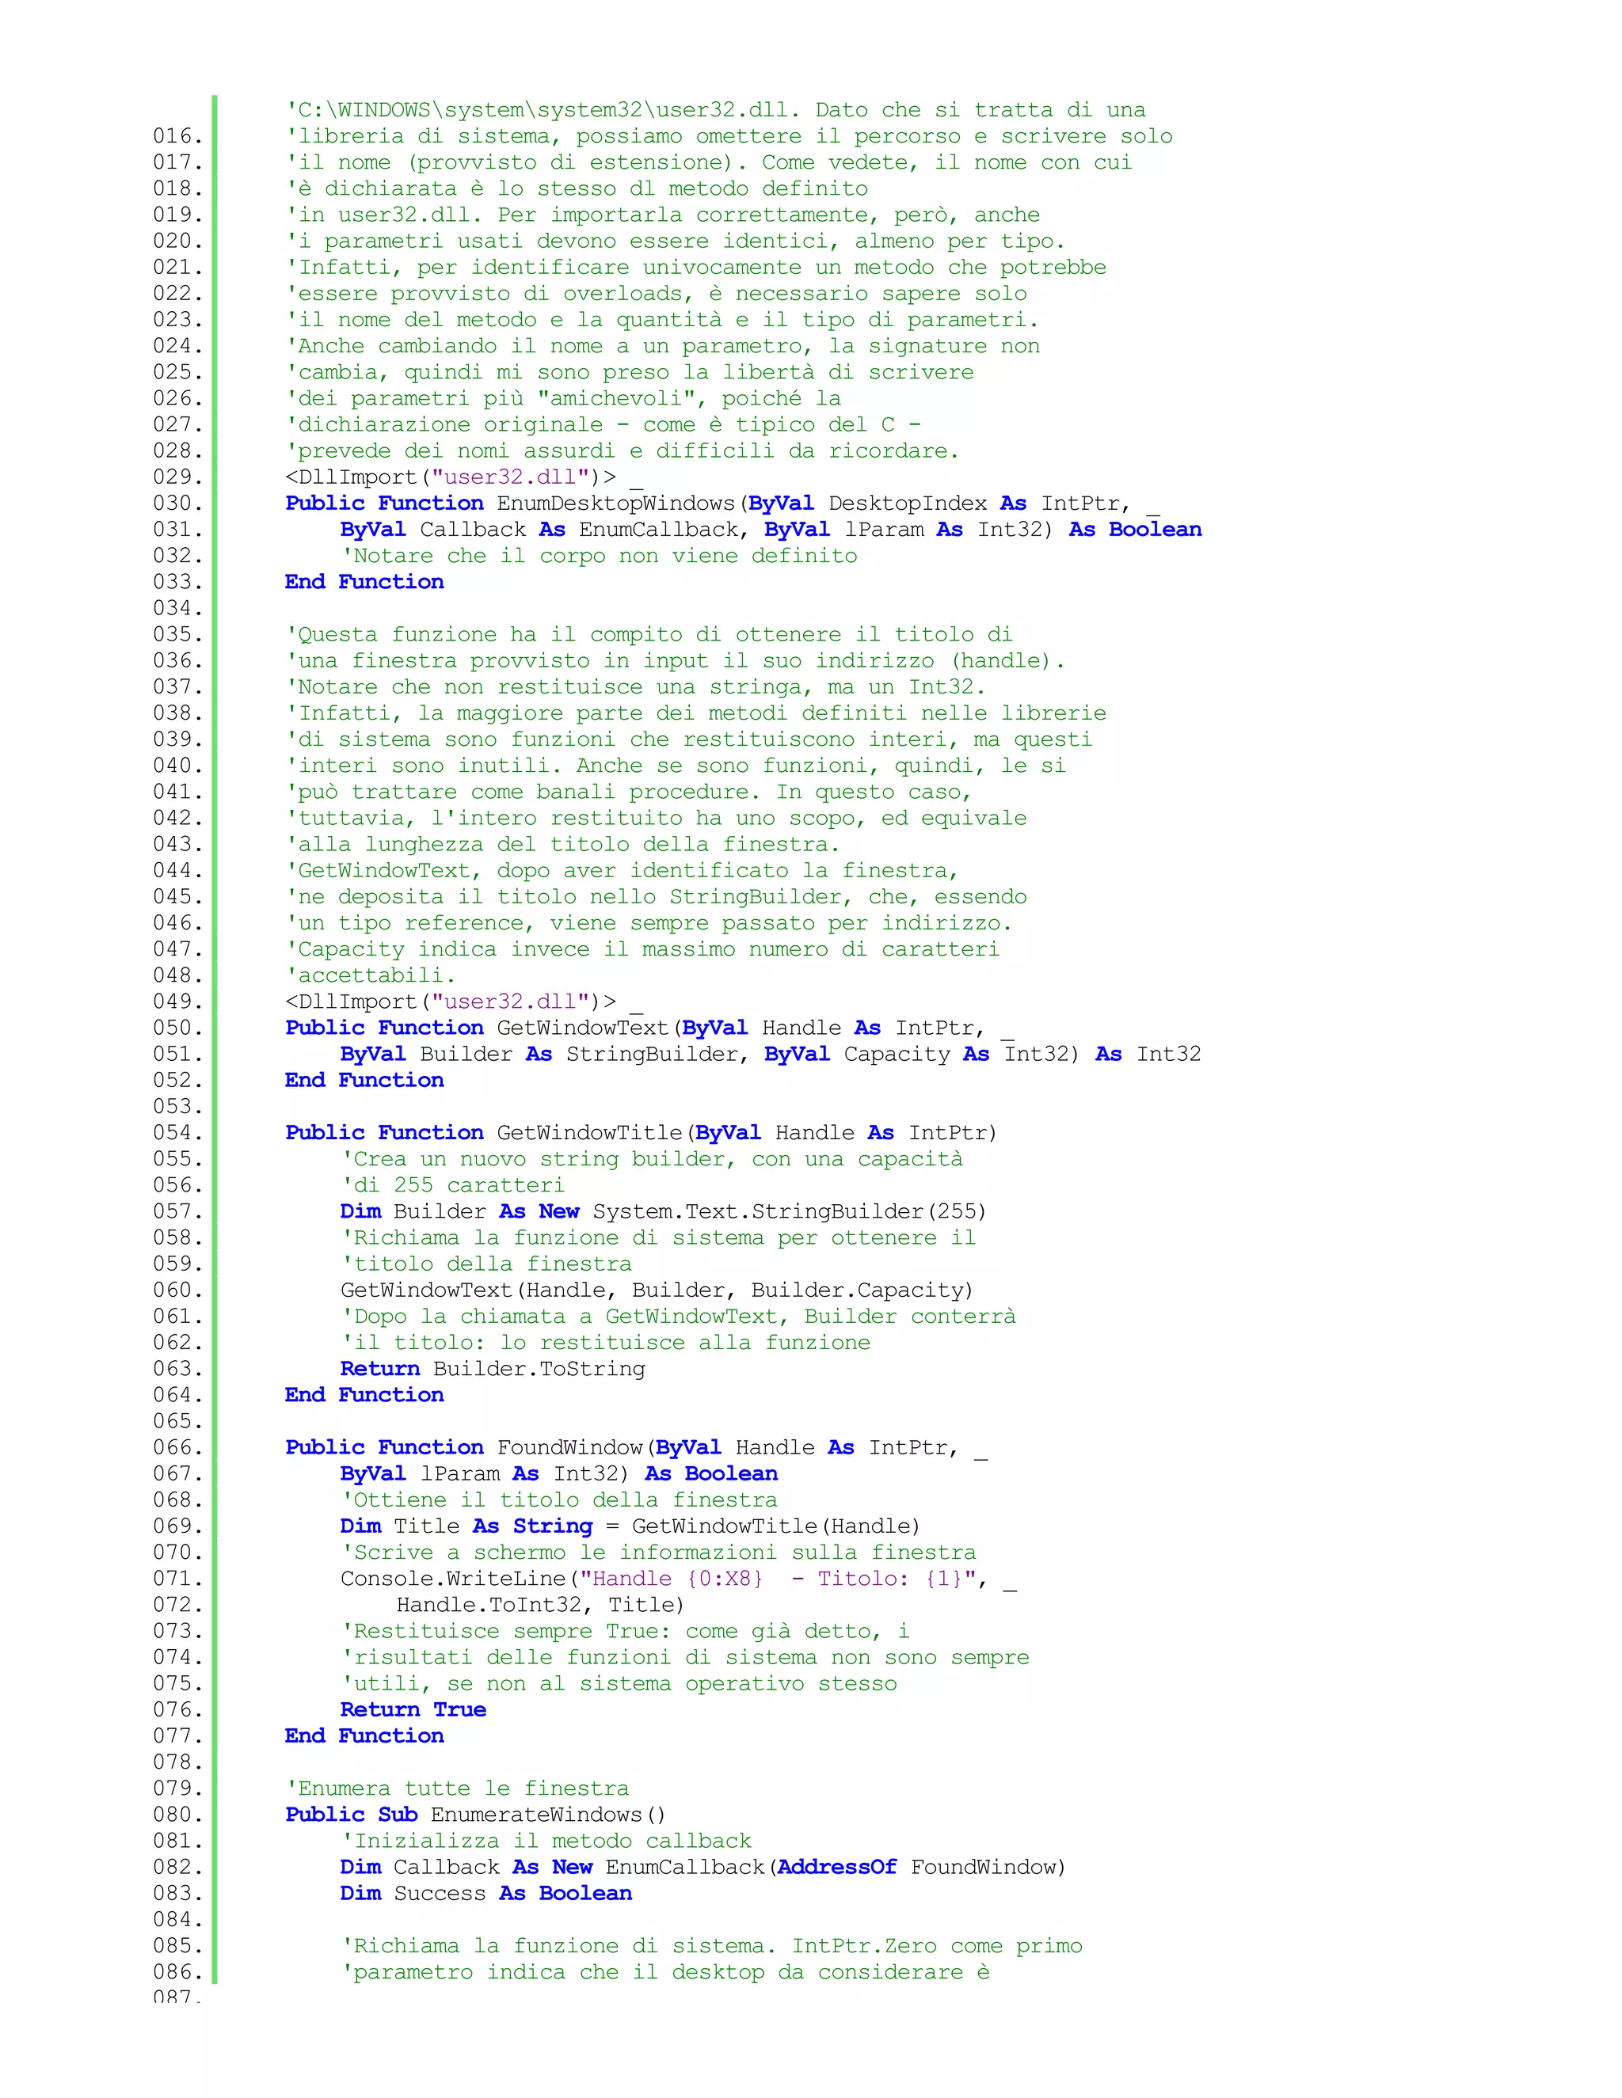This screenshot has width=1622, height=2098.
Task: Click DllImport attribute on line 029
Action: (464, 477)
